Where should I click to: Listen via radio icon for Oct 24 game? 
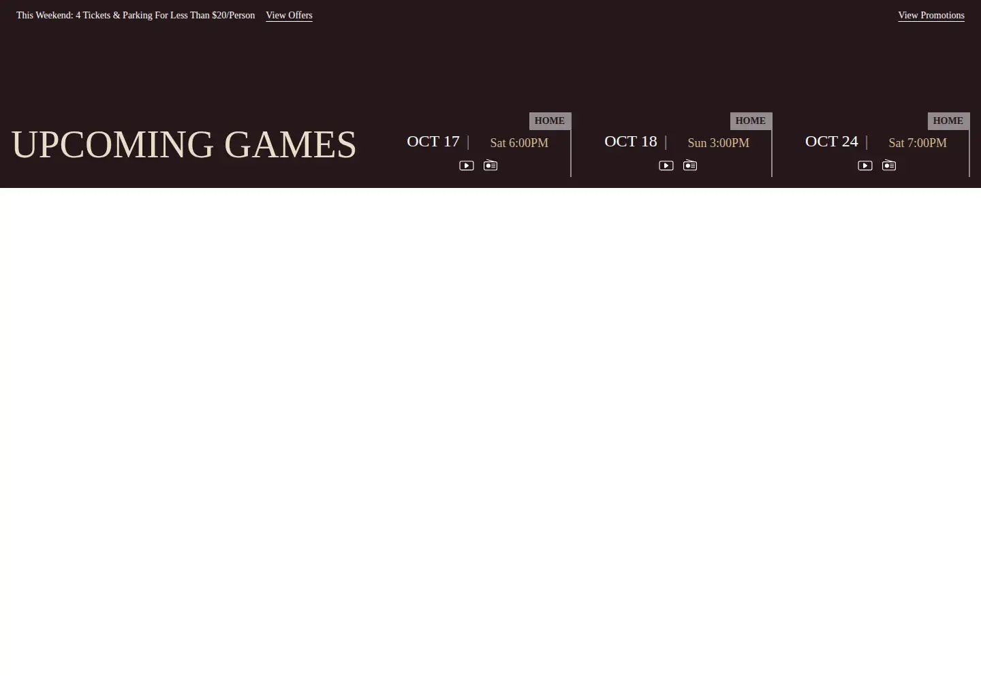(x=889, y=165)
